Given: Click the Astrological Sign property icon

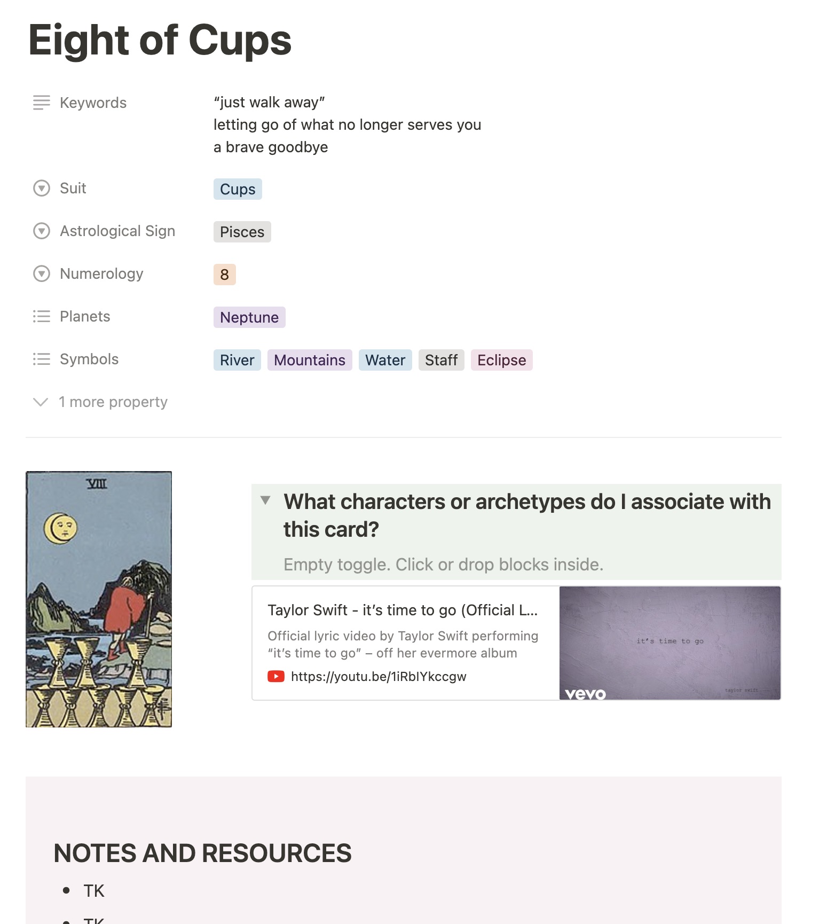Looking at the screenshot, I should pyautogui.click(x=41, y=231).
